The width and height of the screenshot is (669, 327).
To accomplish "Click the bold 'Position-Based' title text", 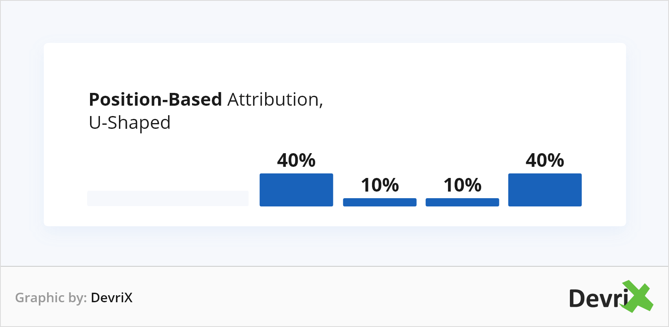I will 156,100.
